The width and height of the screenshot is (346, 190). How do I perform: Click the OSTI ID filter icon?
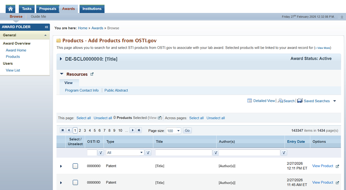click(x=101, y=153)
